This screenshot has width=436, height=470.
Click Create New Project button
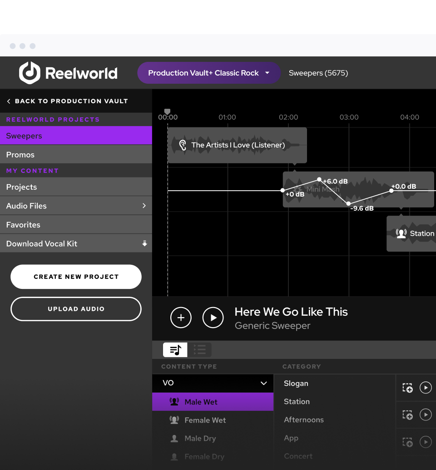[x=76, y=277]
